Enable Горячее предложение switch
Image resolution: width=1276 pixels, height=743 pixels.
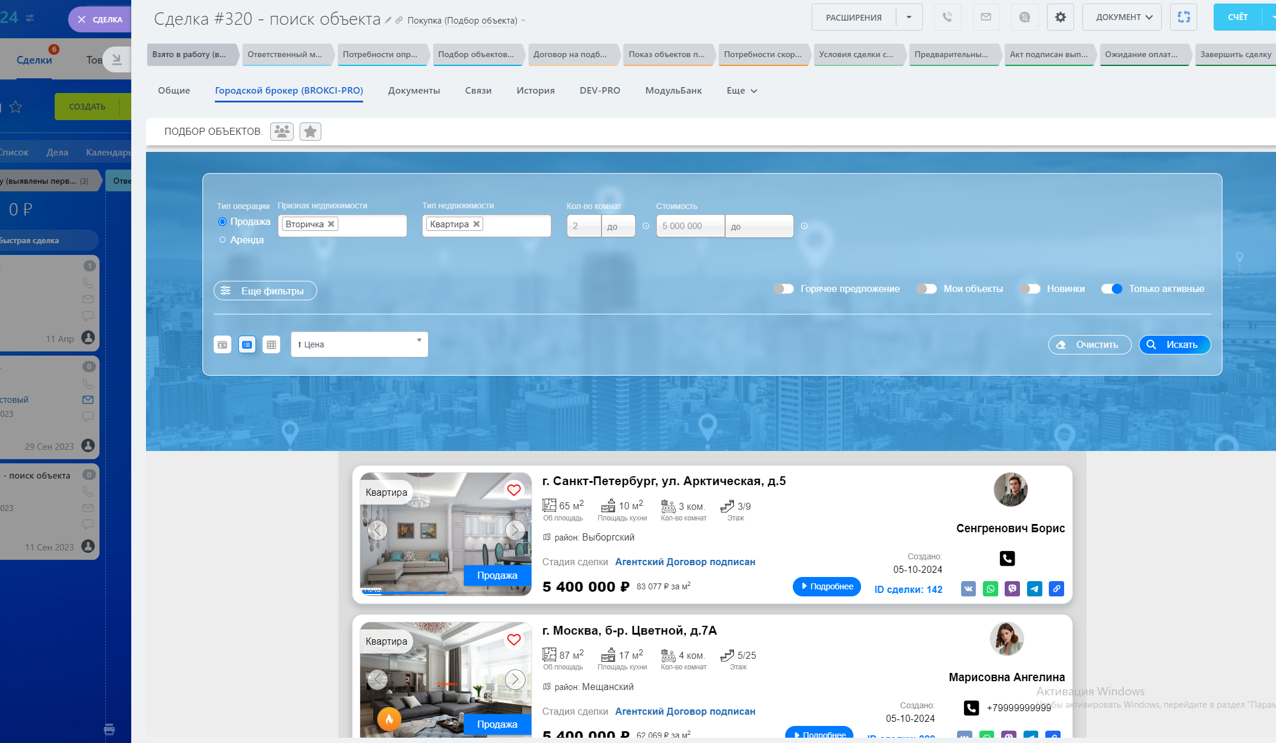click(x=783, y=289)
